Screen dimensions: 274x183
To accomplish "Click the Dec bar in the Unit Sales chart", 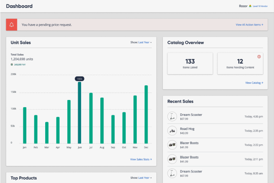I will click(146, 114).
